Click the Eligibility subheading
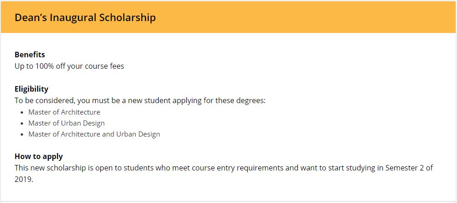This screenshot has width=457, height=203. coord(31,89)
